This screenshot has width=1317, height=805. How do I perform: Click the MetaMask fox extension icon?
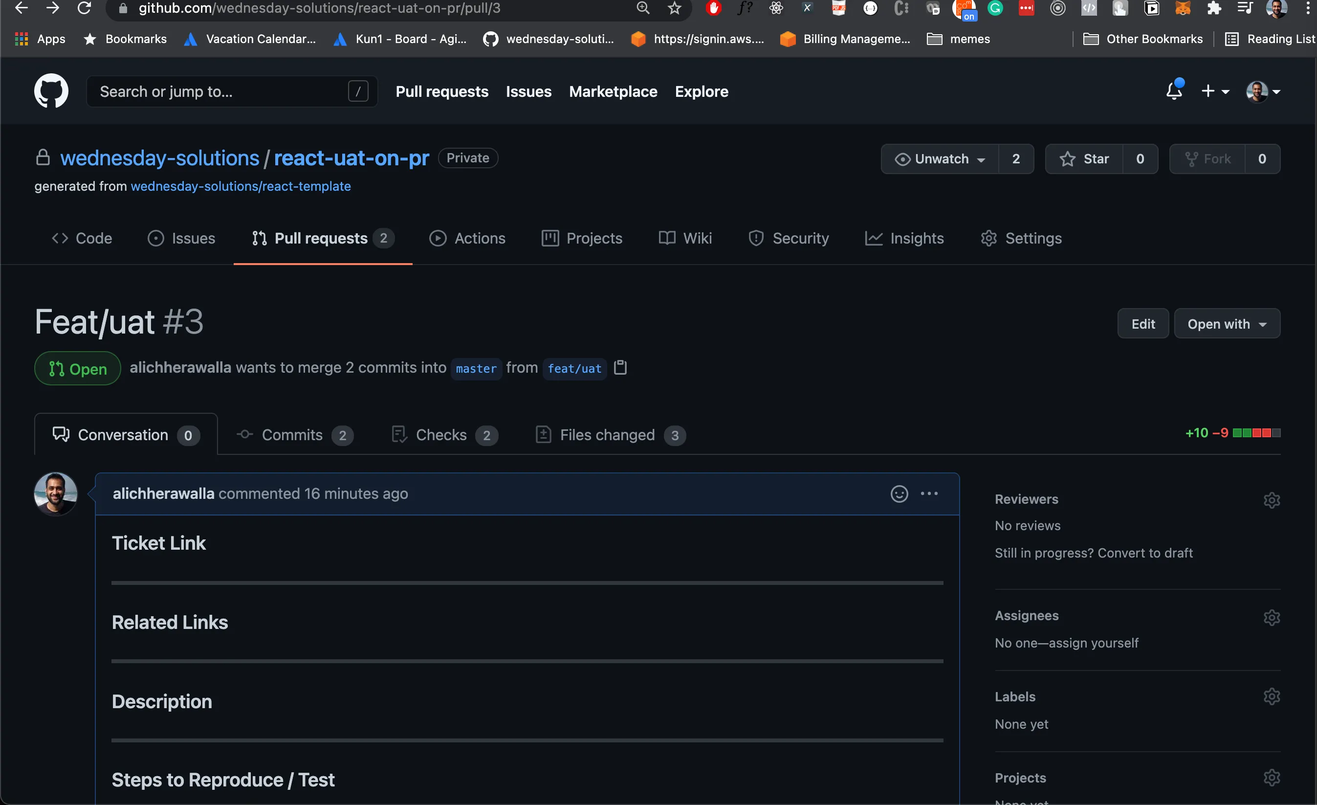click(x=1182, y=8)
